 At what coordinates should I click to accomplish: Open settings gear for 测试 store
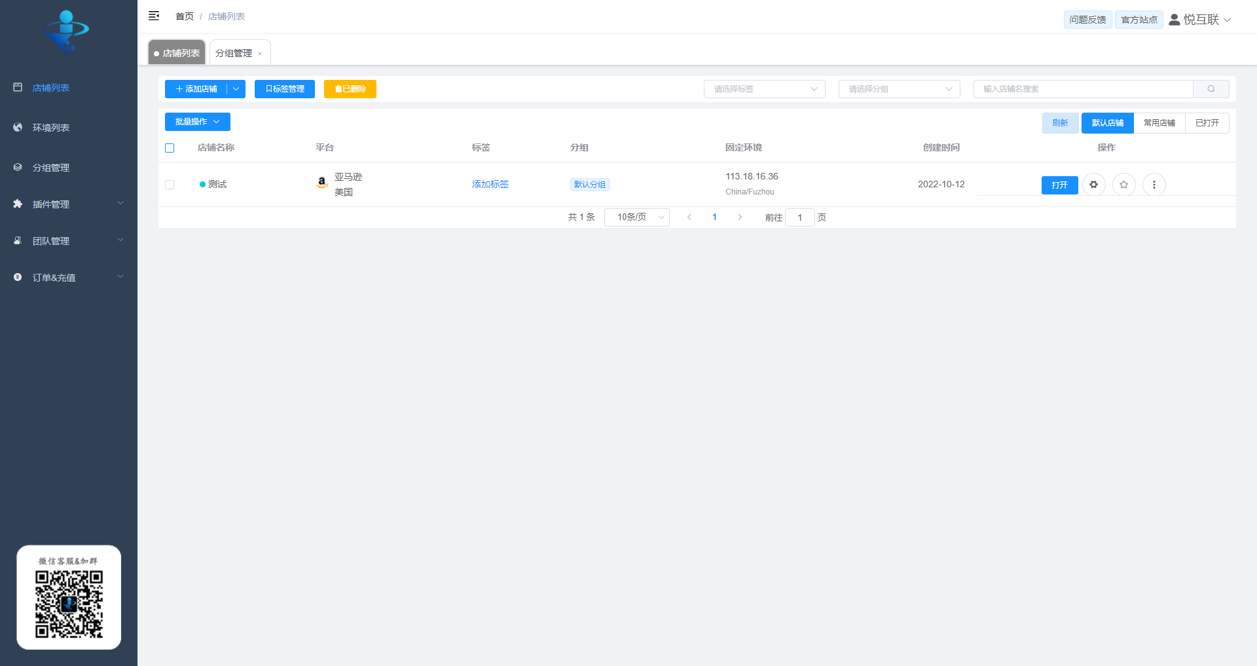coord(1094,185)
